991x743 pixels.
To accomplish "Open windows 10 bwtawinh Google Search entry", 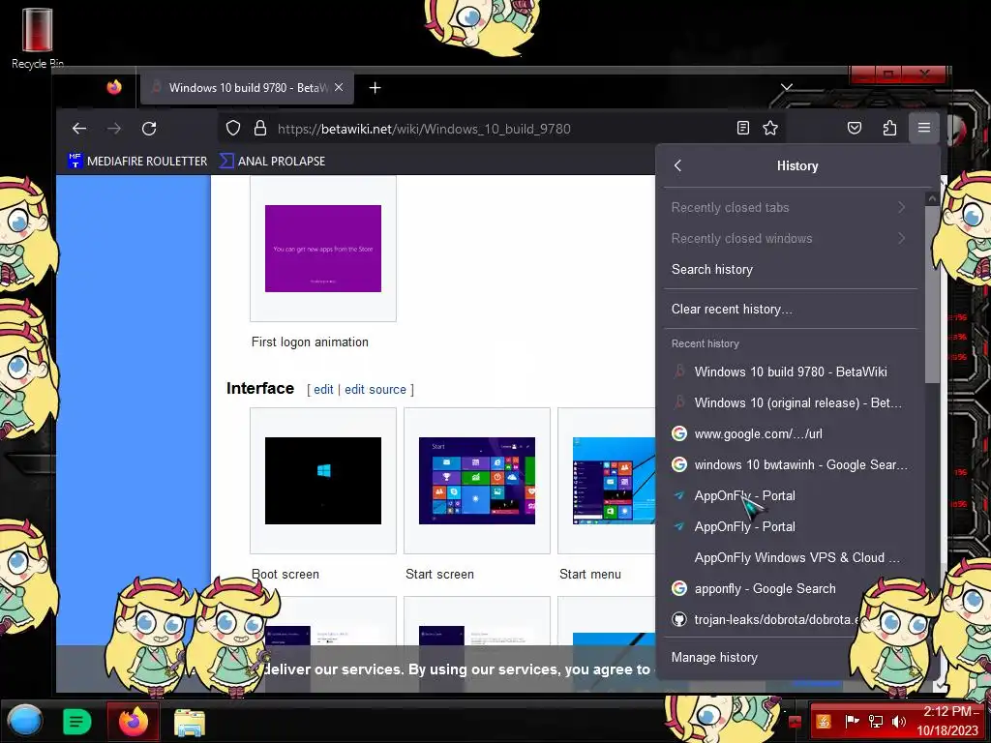I will tap(790, 464).
